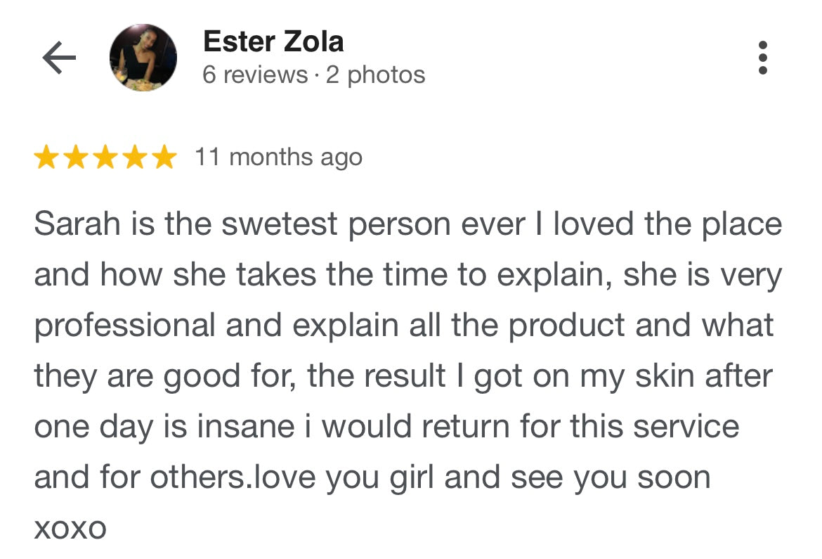Click the fifth rating star
This screenshot has height=559, width=822.
[164, 158]
